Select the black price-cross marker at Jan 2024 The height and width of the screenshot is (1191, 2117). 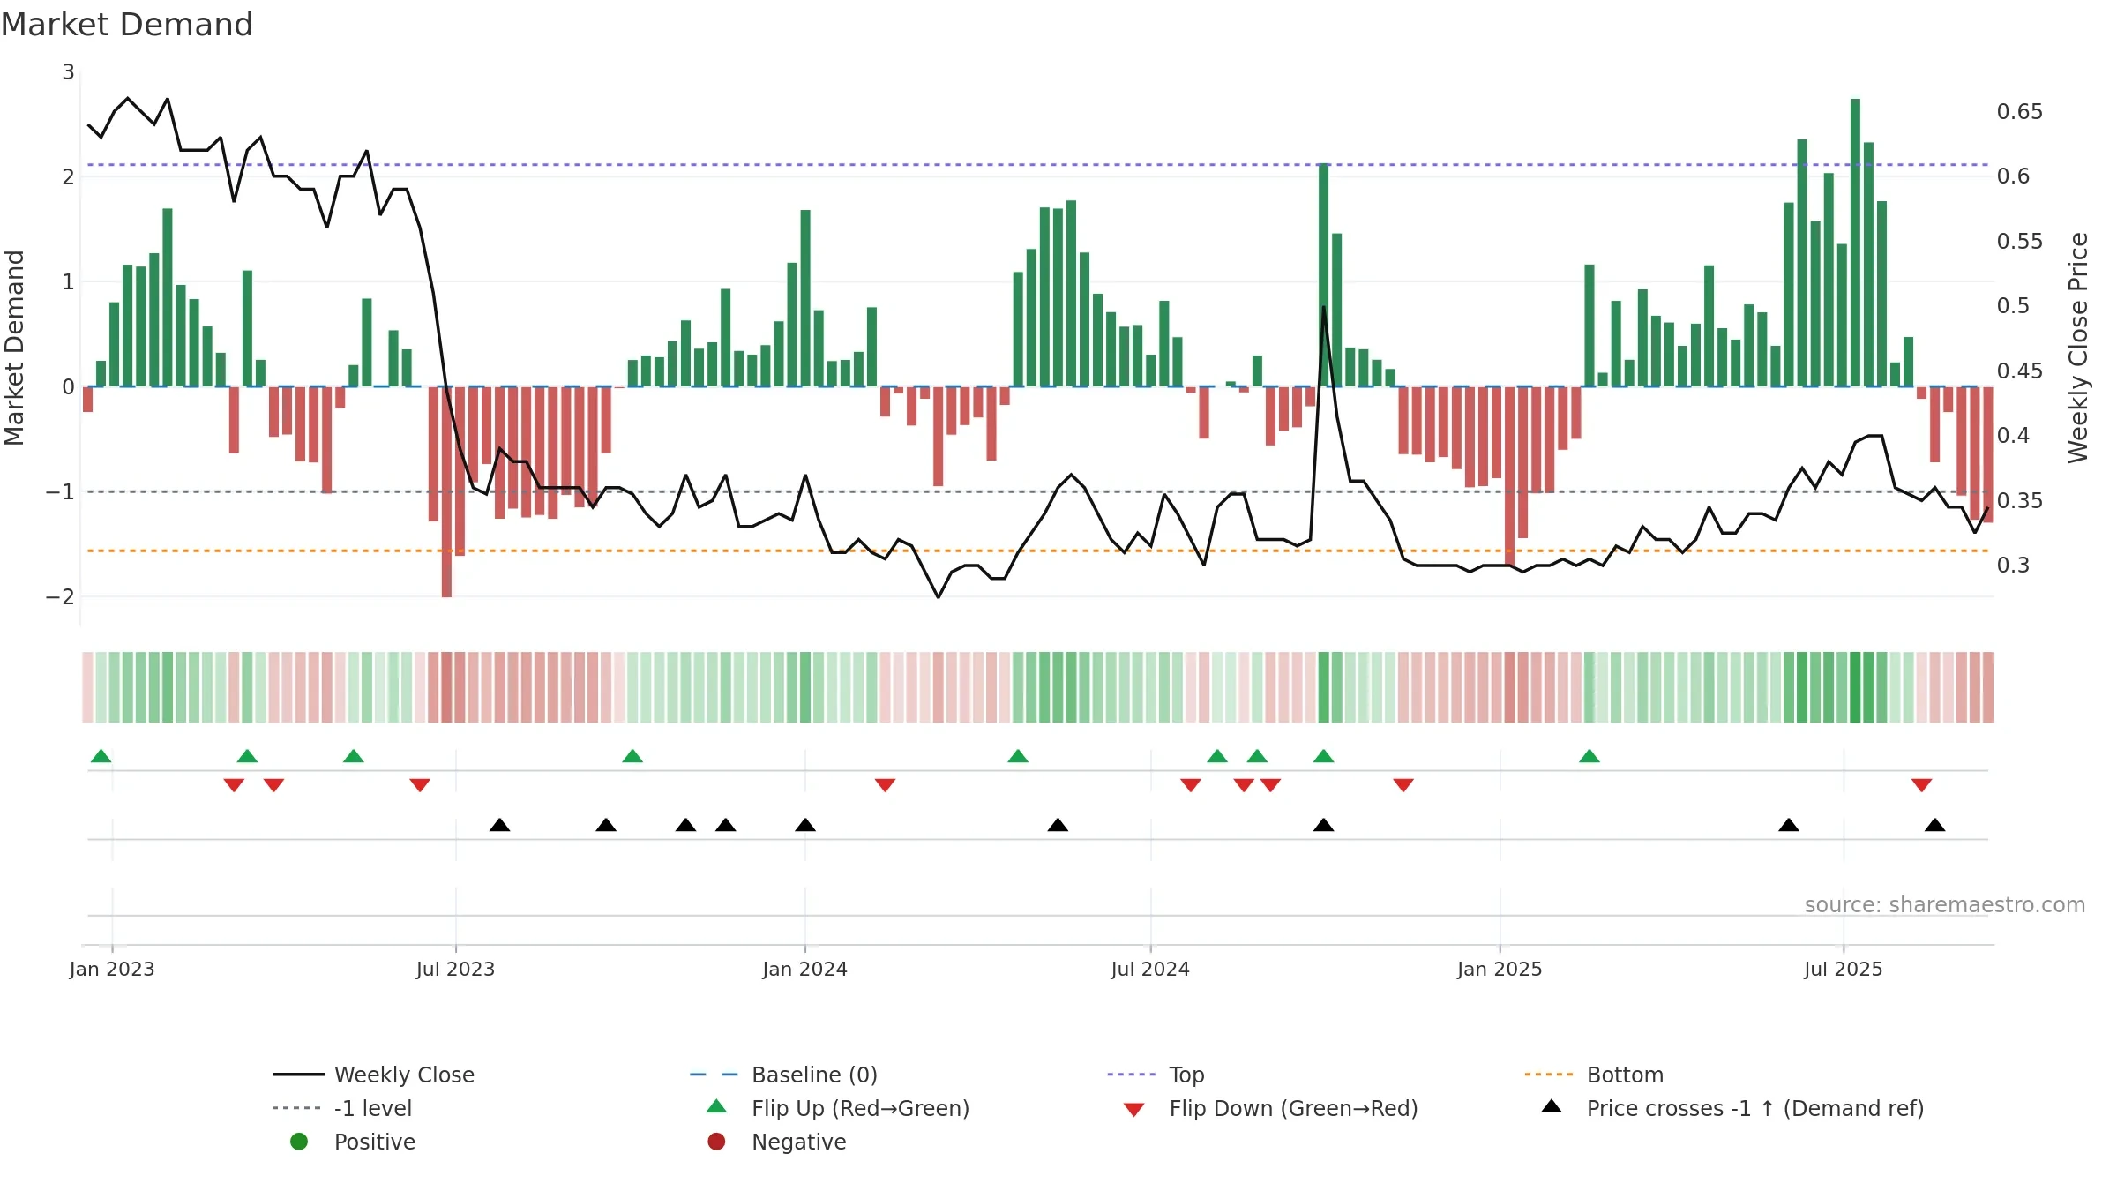(805, 825)
